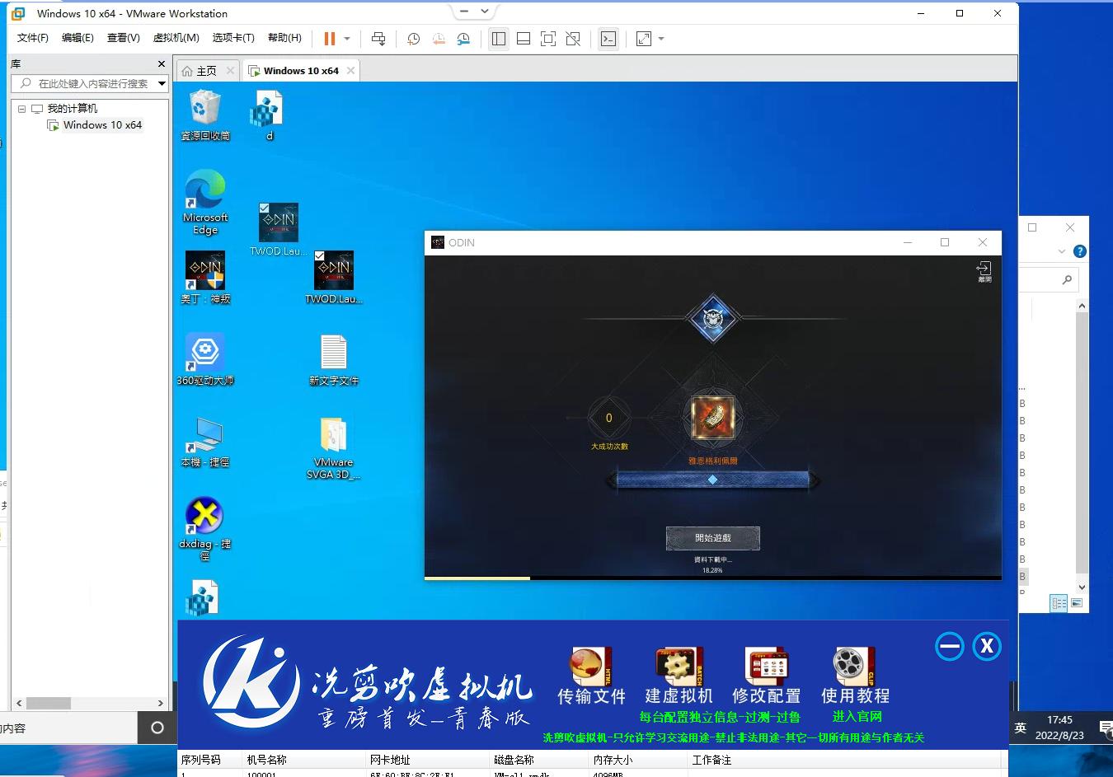This screenshot has width=1113, height=777.
Task: Toggle the library sidebar view button
Action: pos(498,39)
